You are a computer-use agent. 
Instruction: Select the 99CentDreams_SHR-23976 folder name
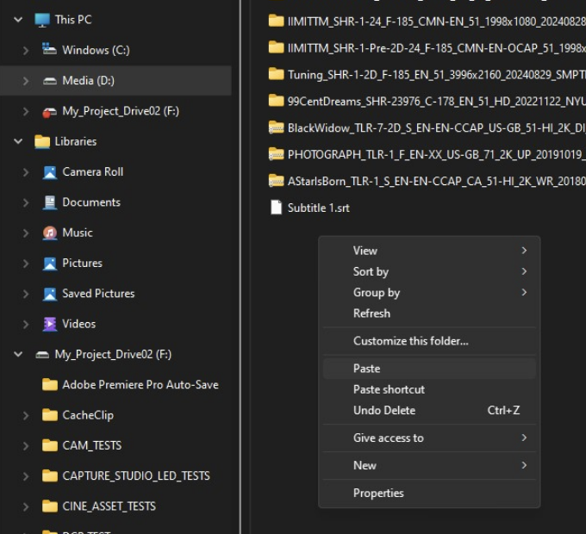point(437,101)
